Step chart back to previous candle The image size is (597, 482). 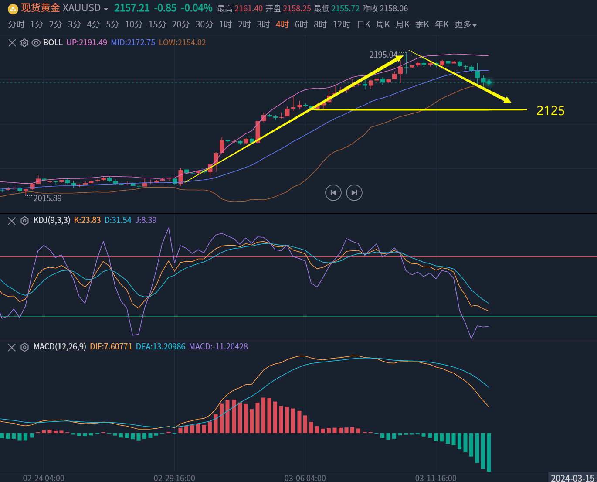tap(333, 193)
